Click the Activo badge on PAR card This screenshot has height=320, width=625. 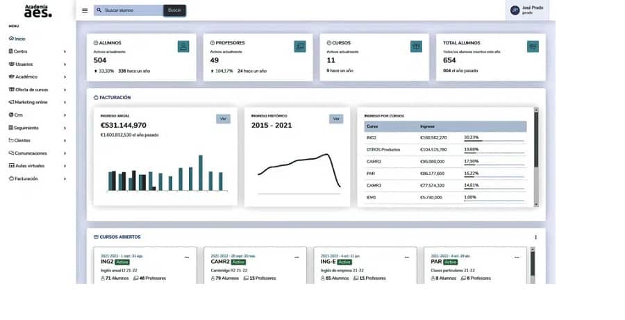point(451,262)
